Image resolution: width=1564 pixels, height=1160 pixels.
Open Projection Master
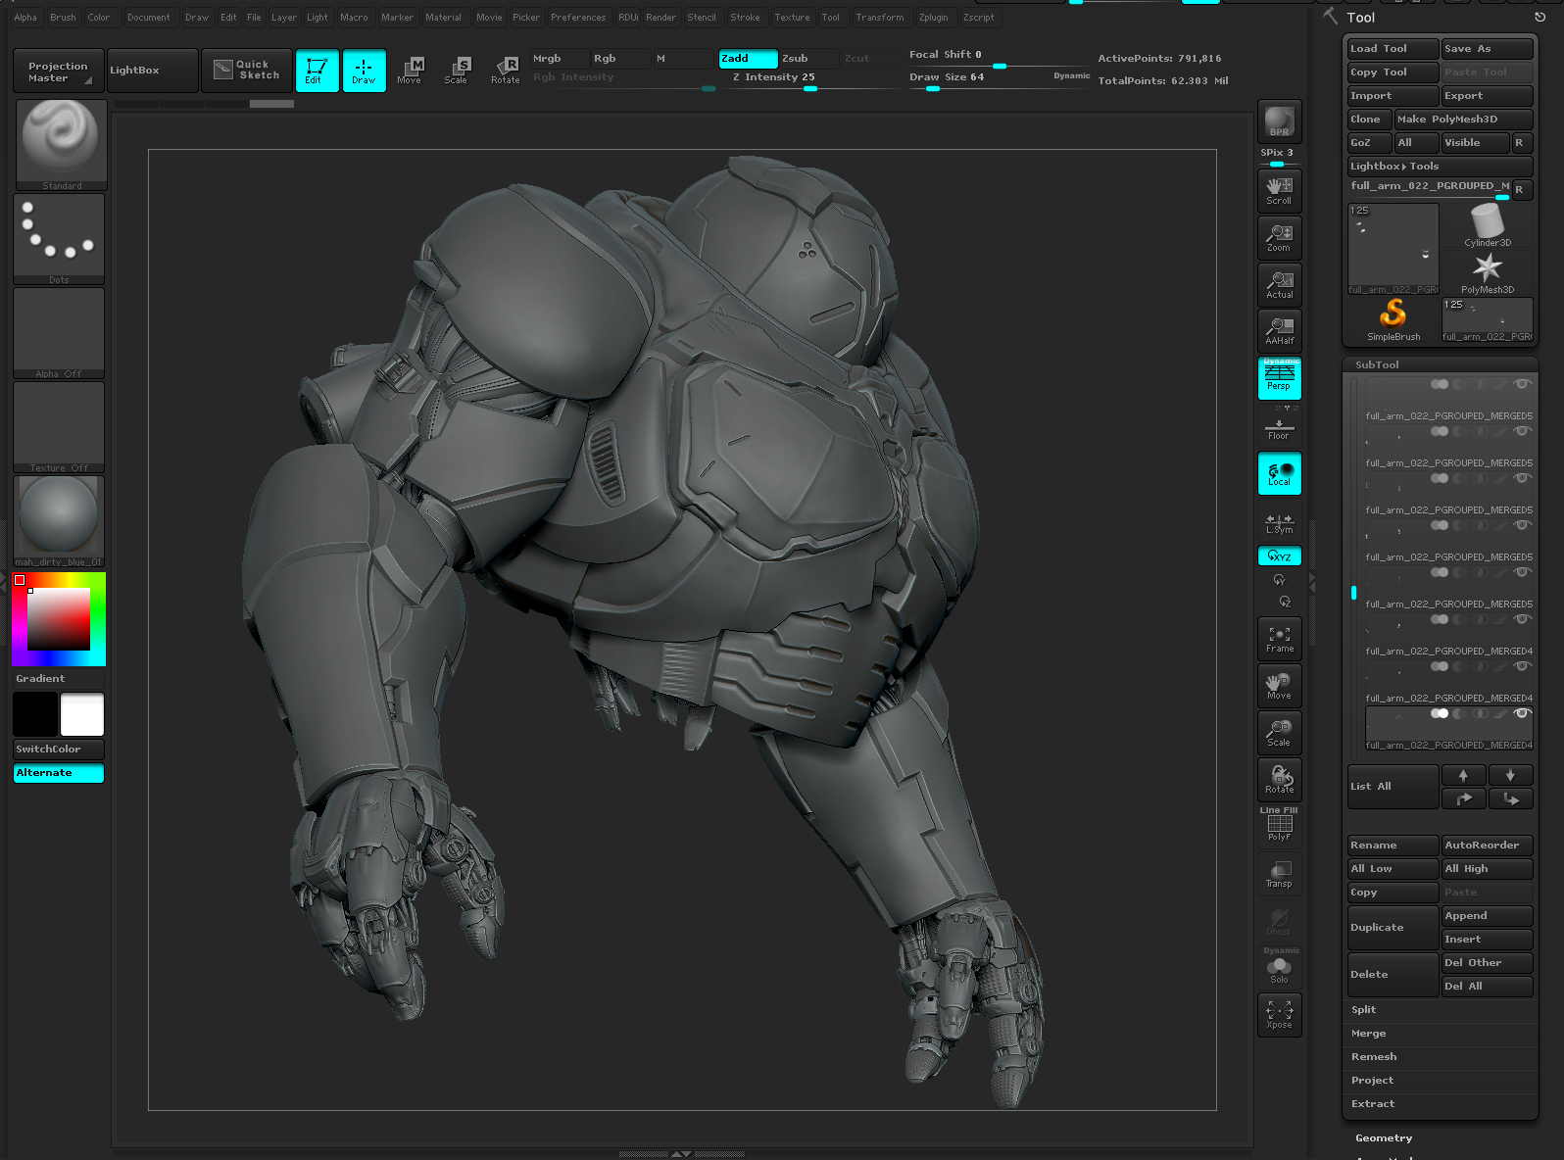pos(58,71)
